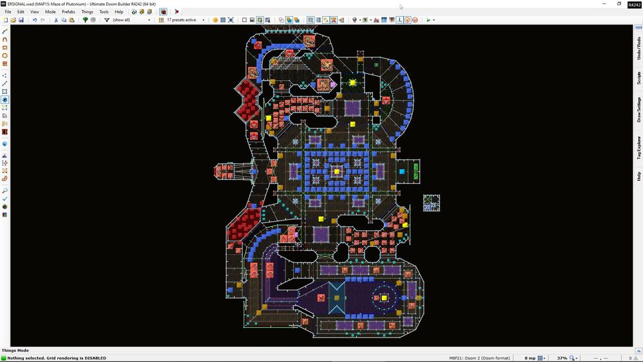This screenshot has height=362, width=643.
Task: Click the magnifier Find and Replace icon
Action: point(5,190)
